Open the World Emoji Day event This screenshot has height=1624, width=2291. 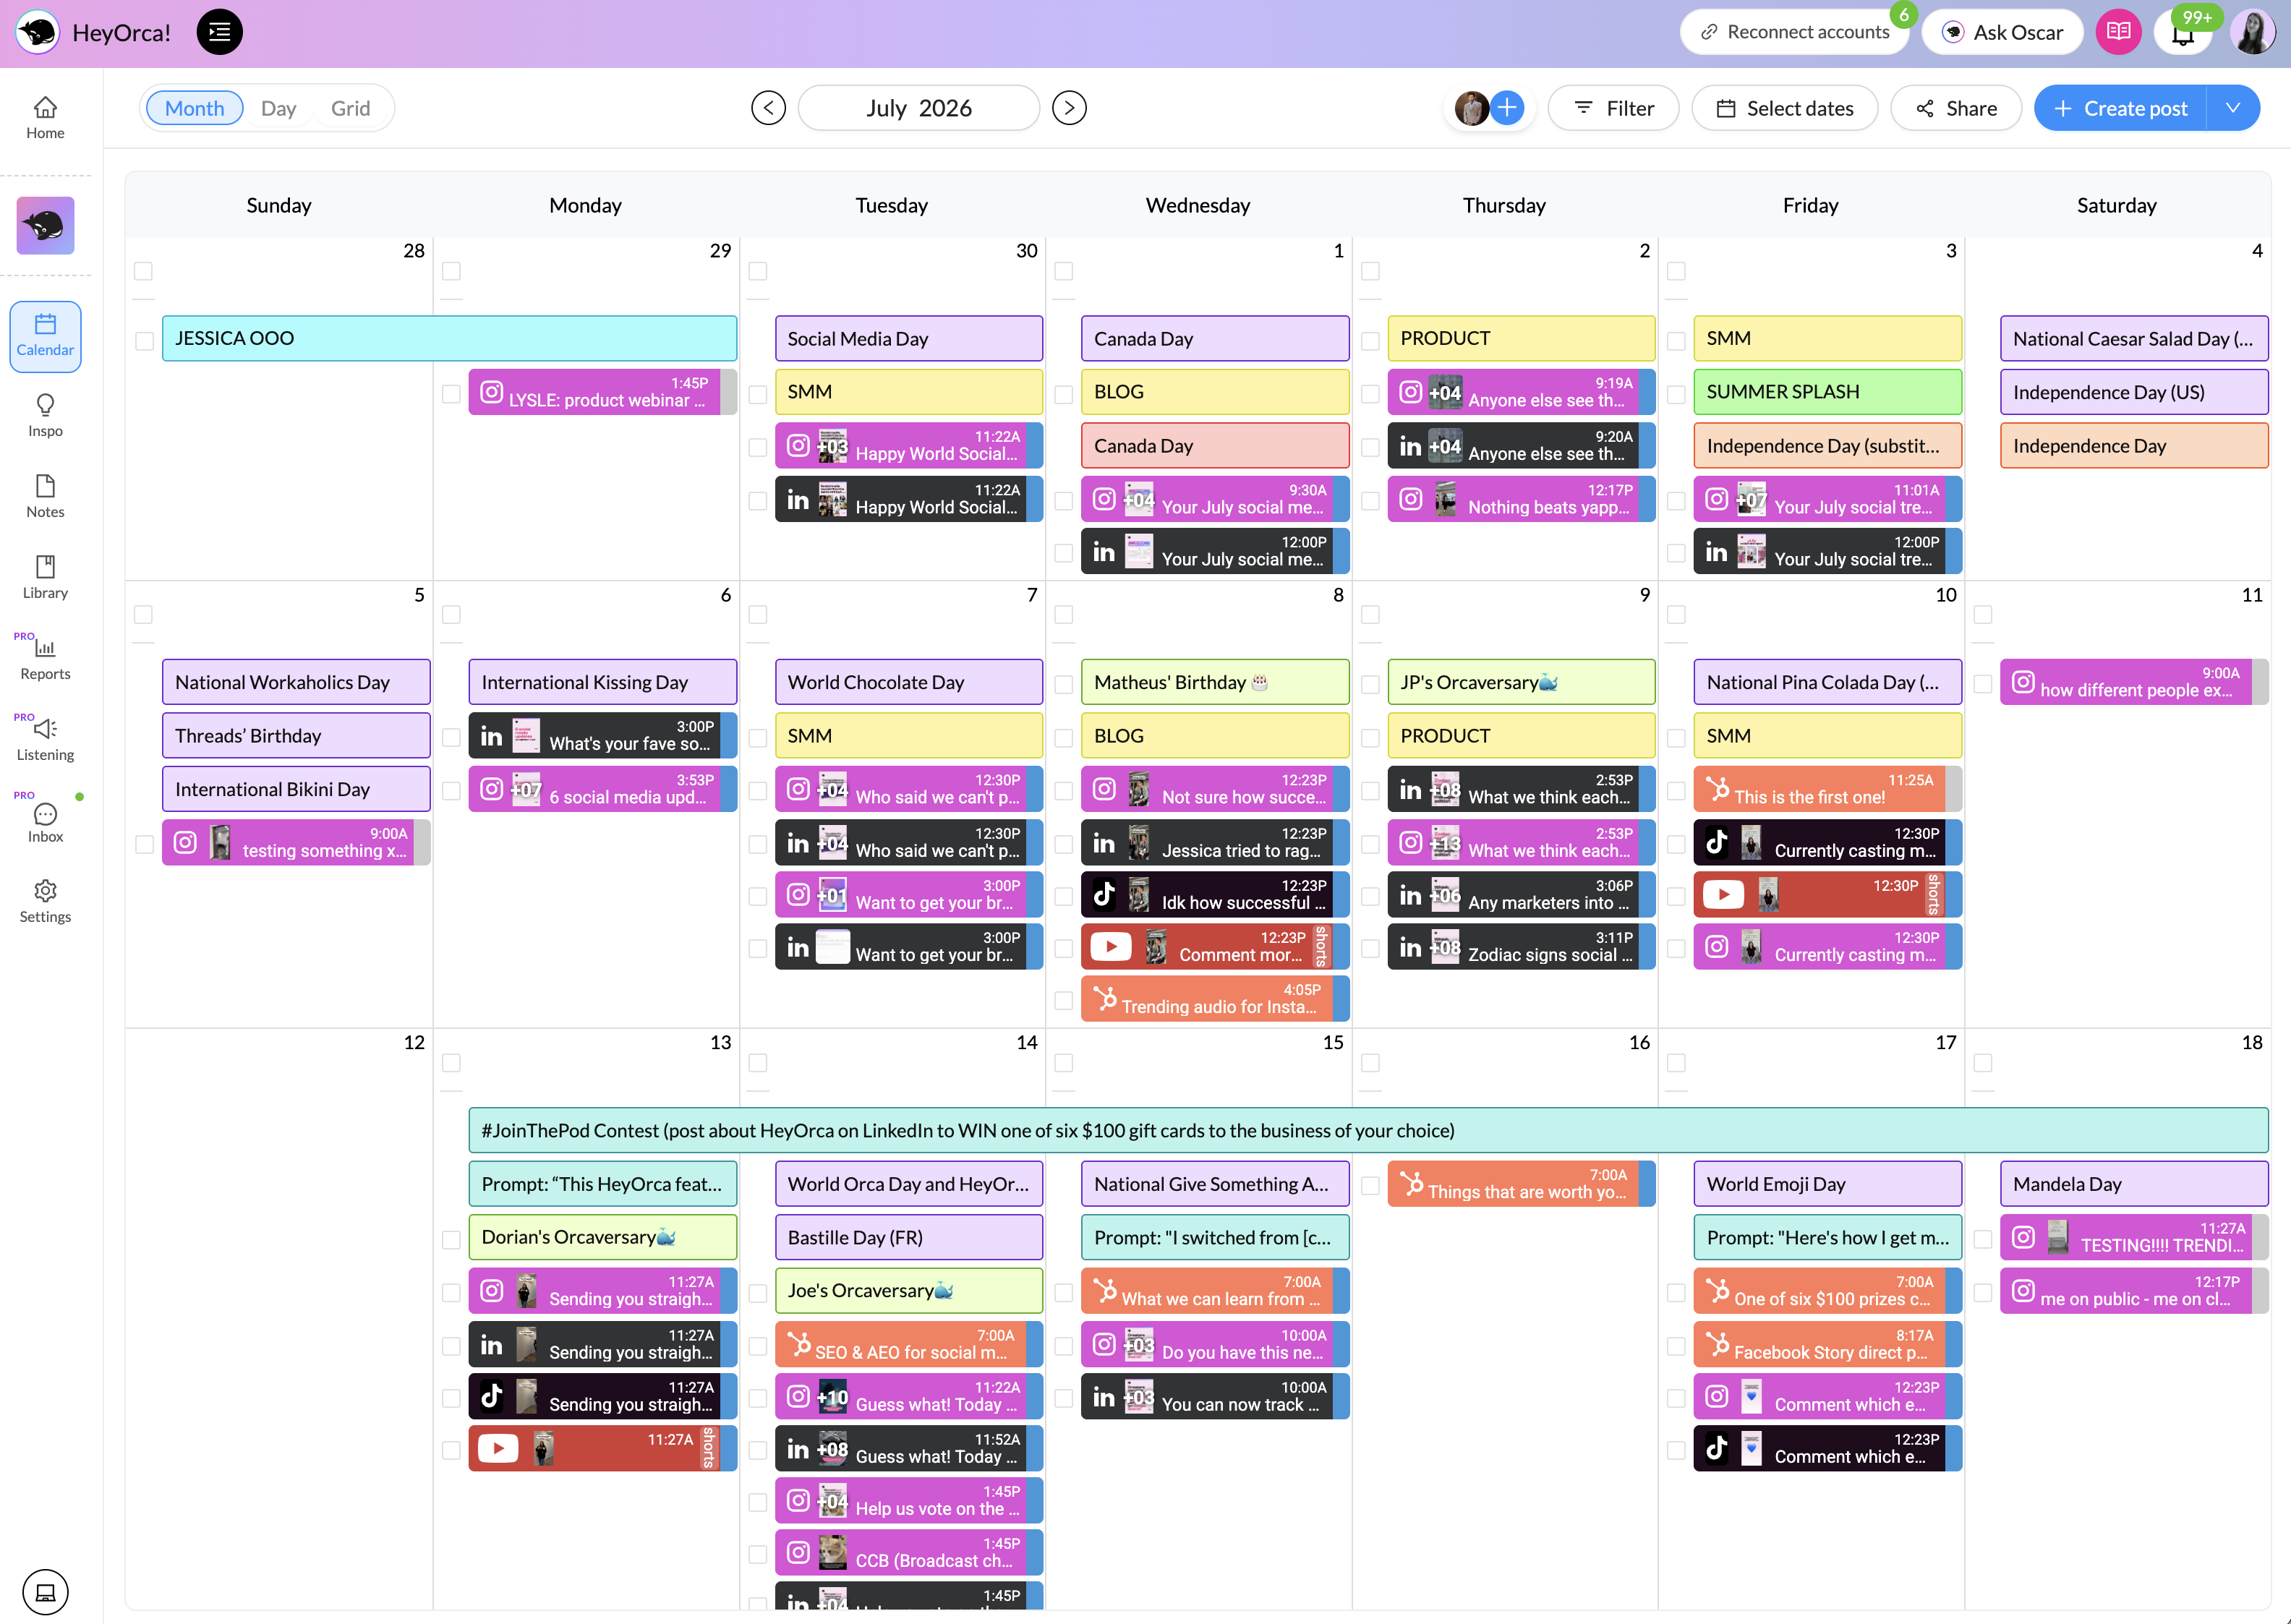1827,1184
